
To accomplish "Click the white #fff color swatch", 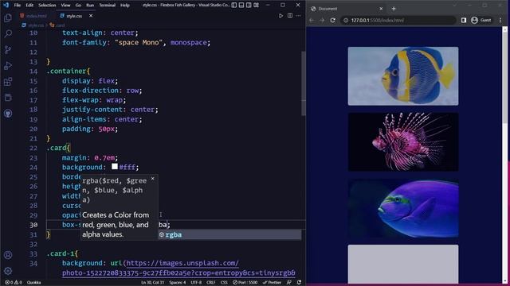I will pos(115,167).
